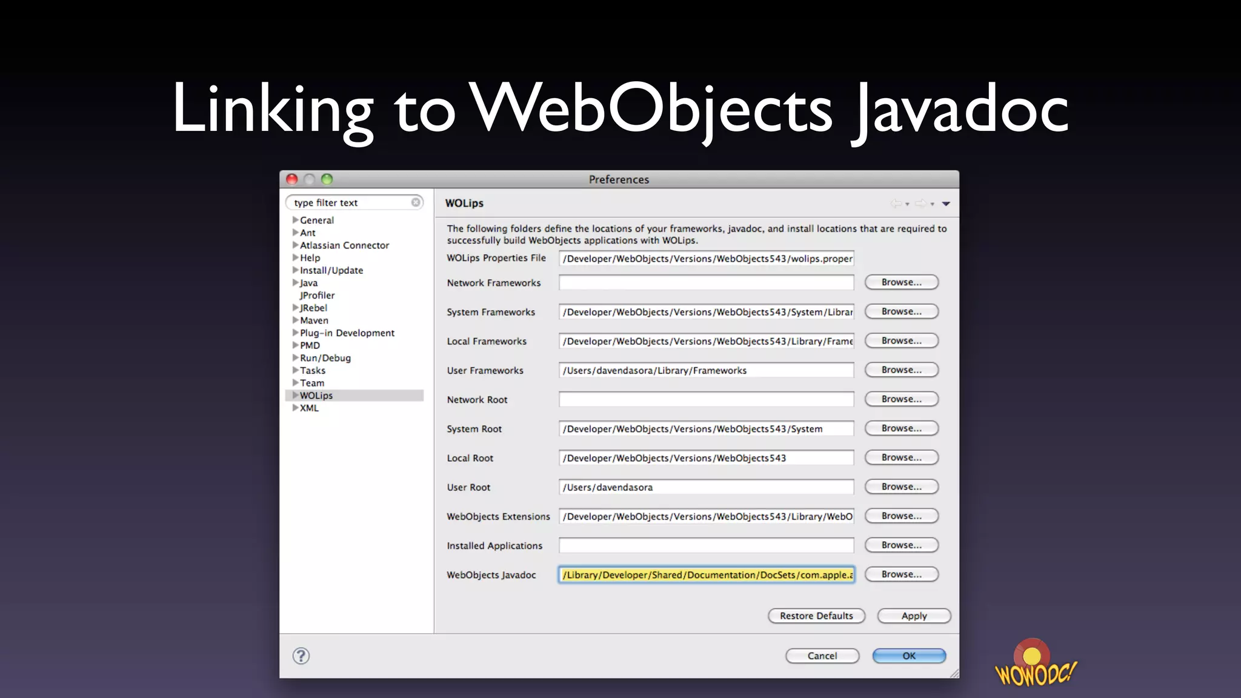
Task: Select JProfiler in the preferences tree
Action: 317,295
